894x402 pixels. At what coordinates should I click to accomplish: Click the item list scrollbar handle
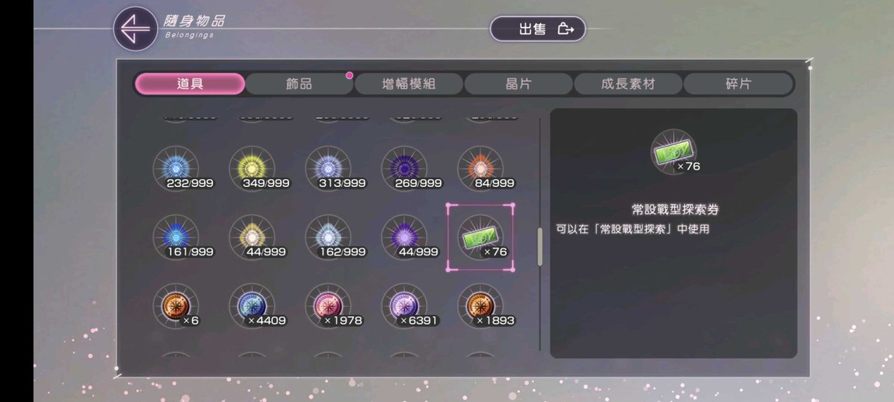(540, 247)
